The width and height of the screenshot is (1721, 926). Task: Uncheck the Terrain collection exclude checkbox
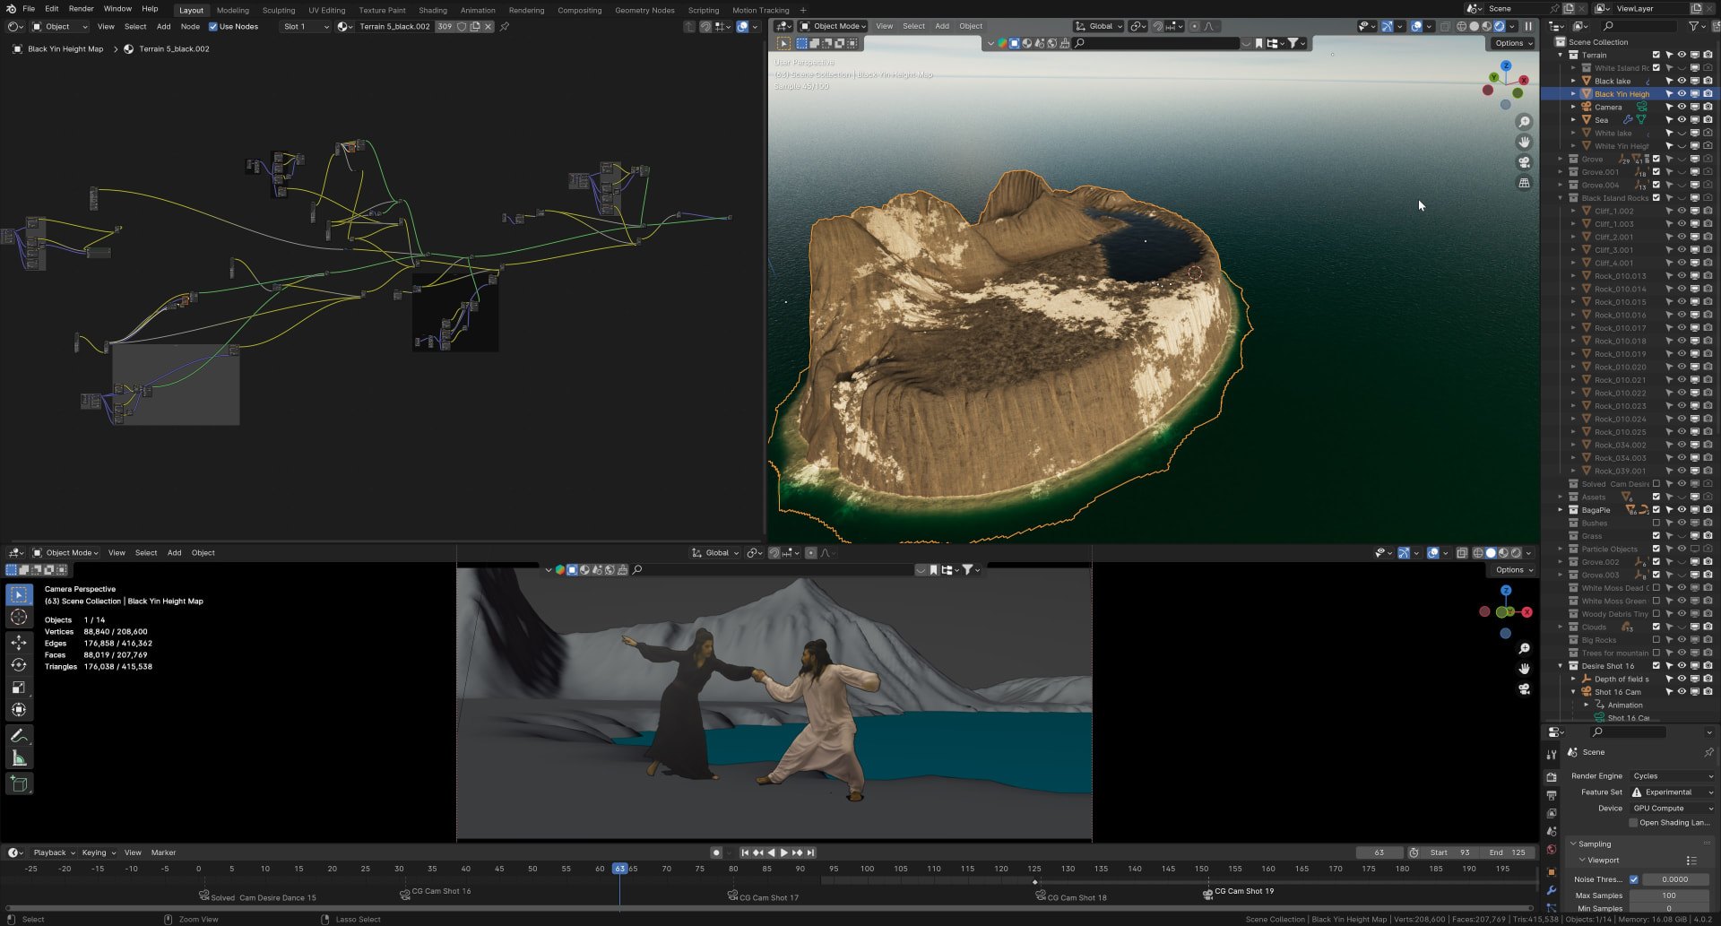coord(1656,55)
